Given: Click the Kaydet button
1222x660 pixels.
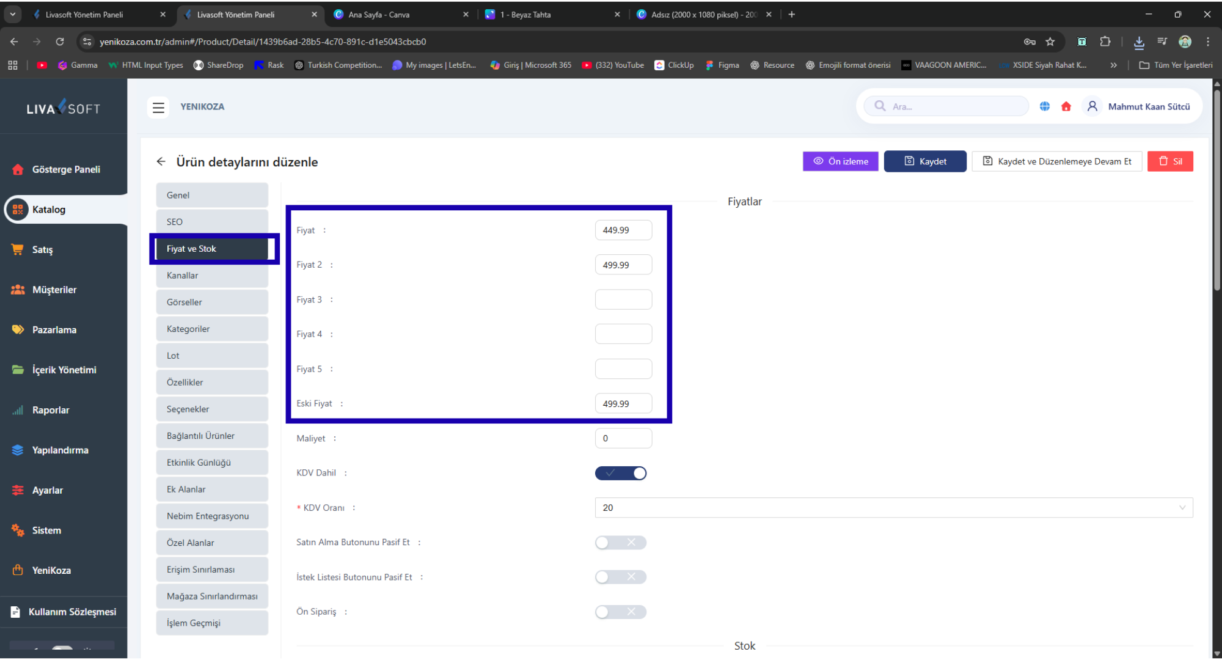Looking at the screenshot, I should point(925,161).
